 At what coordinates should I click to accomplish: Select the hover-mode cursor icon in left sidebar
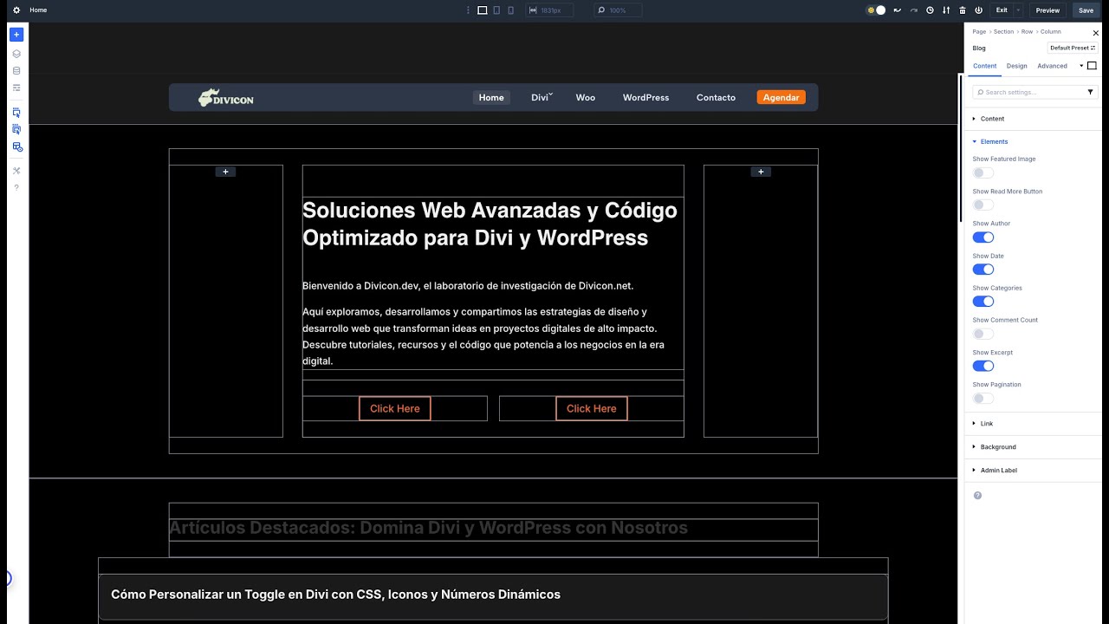pos(16,129)
